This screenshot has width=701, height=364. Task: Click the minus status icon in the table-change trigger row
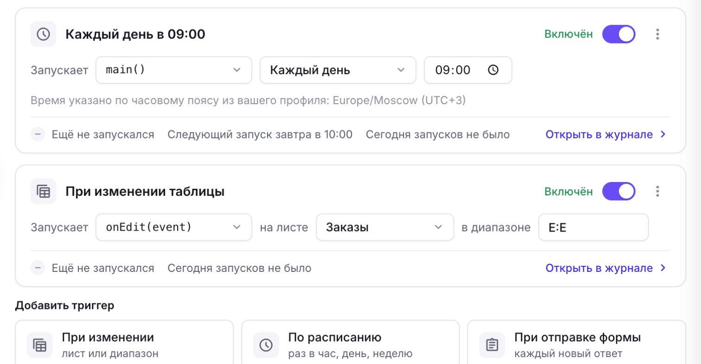tap(38, 268)
